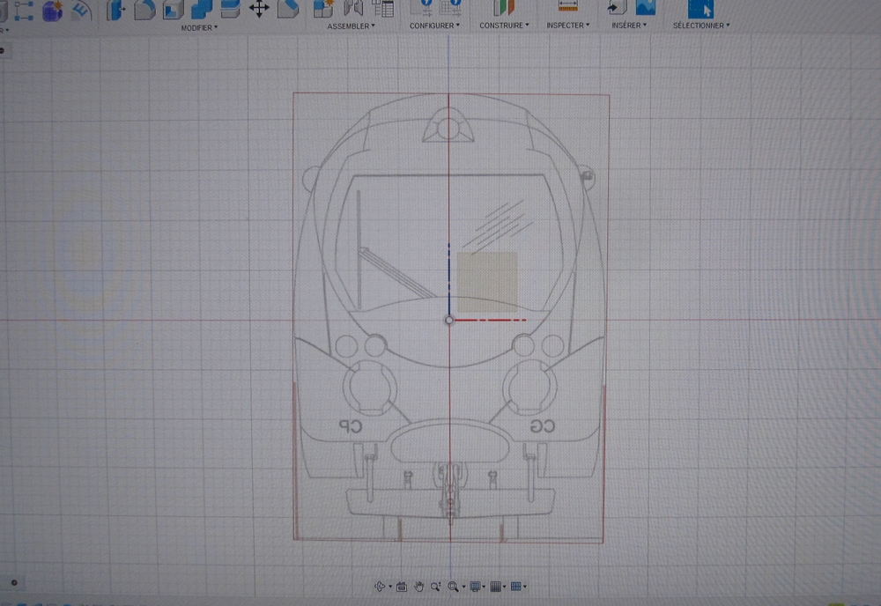The image size is (881, 606).
Task: Select the Pan hand tool
Action: point(418,587)
